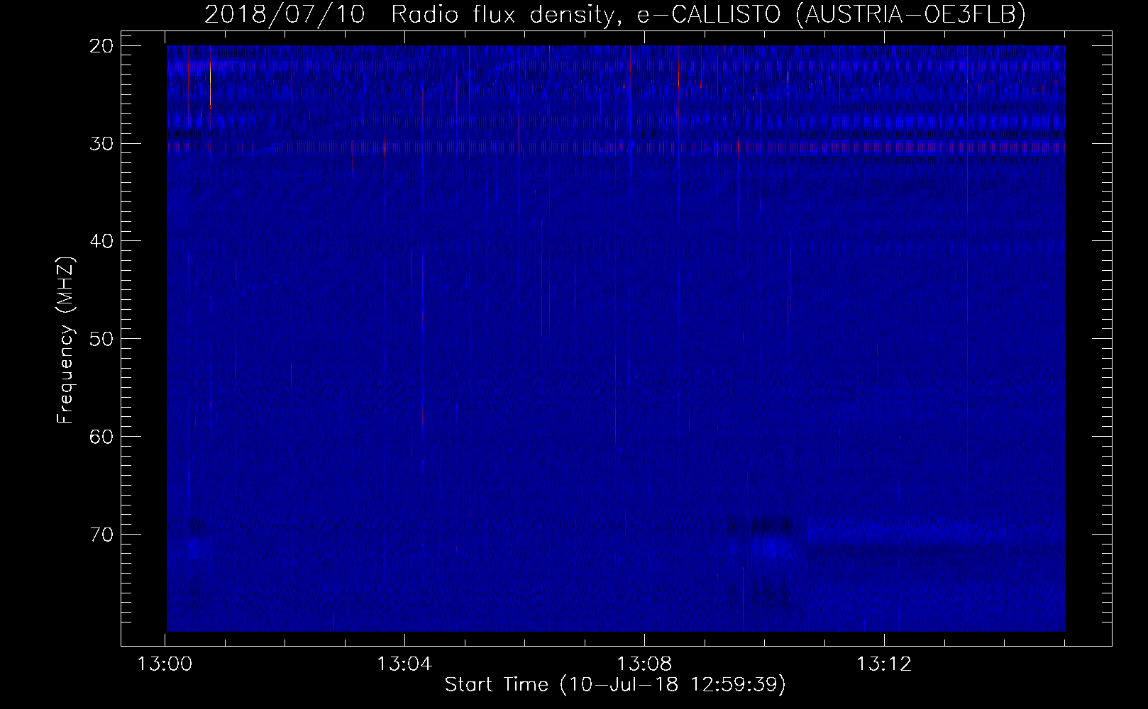Screen dimensions: 1148x709
Task: Click the 'Start Time (10-Jul-18 12:59:39)' label
Action: coord(615,685)
